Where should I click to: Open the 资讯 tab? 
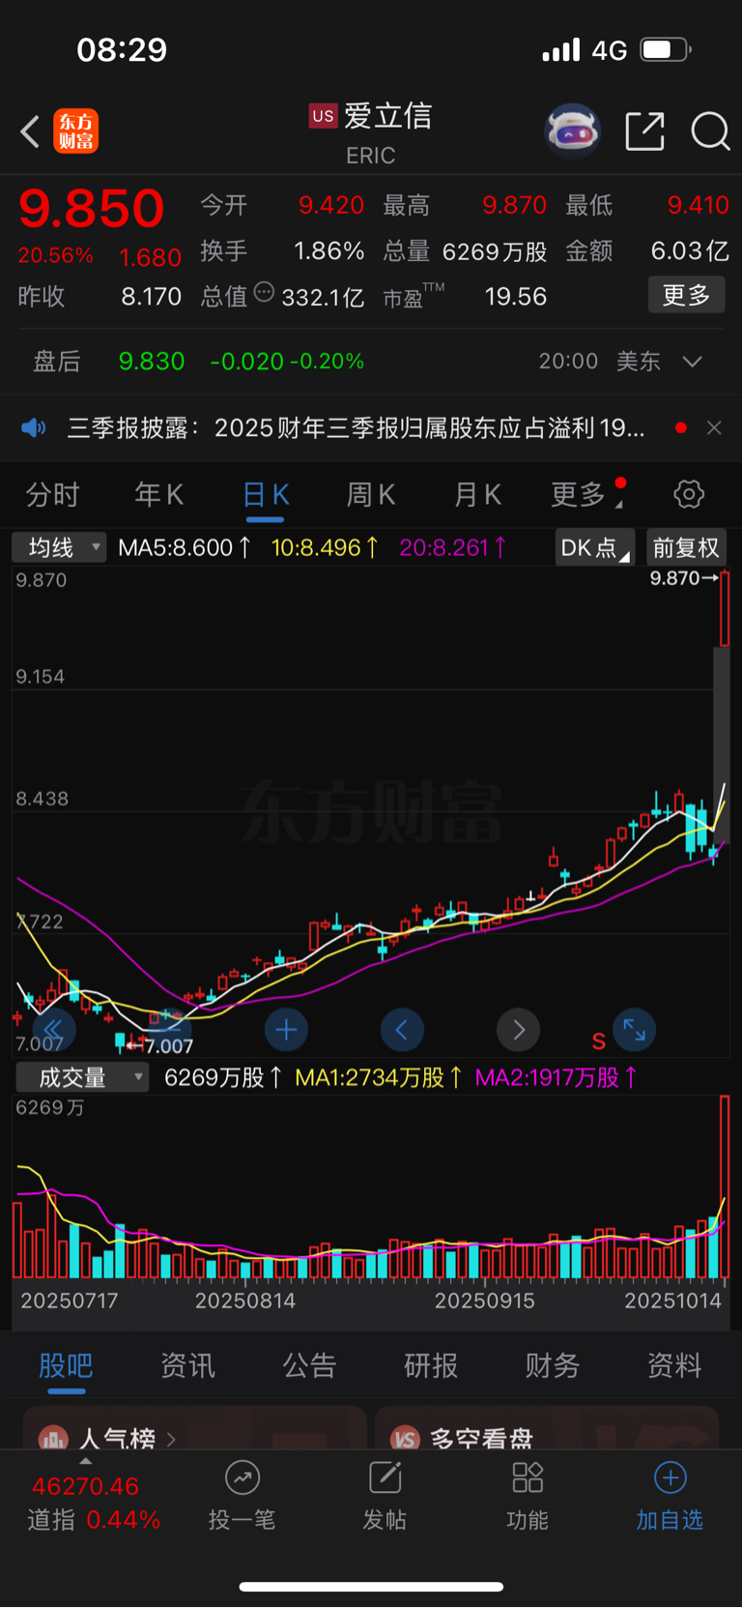tap(187, 1365)
